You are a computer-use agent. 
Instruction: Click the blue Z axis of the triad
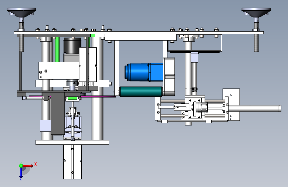pyautogui.click(x=21, y=173)
